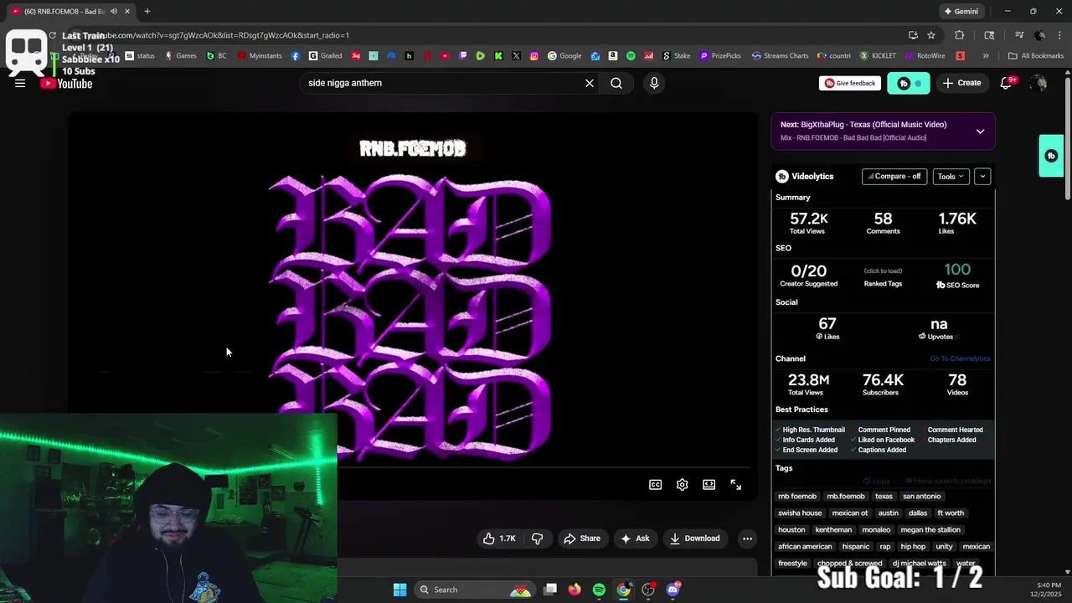The height and width of the screenshot is (603, 1072).
Task: Click the Ask button
Action: (x=635, y=539)
